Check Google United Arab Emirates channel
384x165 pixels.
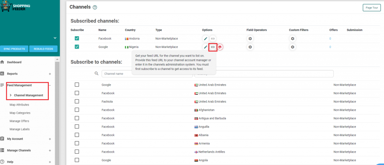tap(77, 85)
